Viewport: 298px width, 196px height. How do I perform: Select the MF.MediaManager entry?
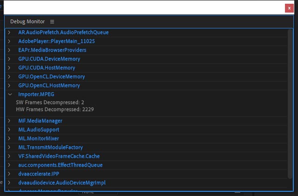41,121
